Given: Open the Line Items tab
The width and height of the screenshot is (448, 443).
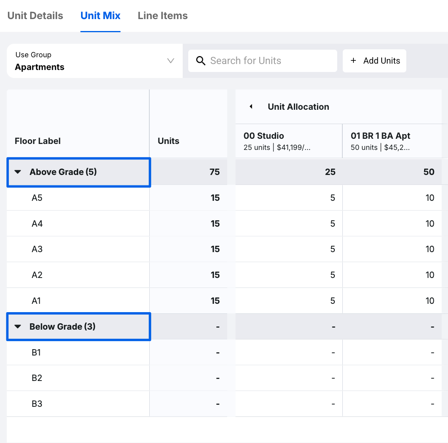Looking at the screenshot, I should tap(162, 16).
